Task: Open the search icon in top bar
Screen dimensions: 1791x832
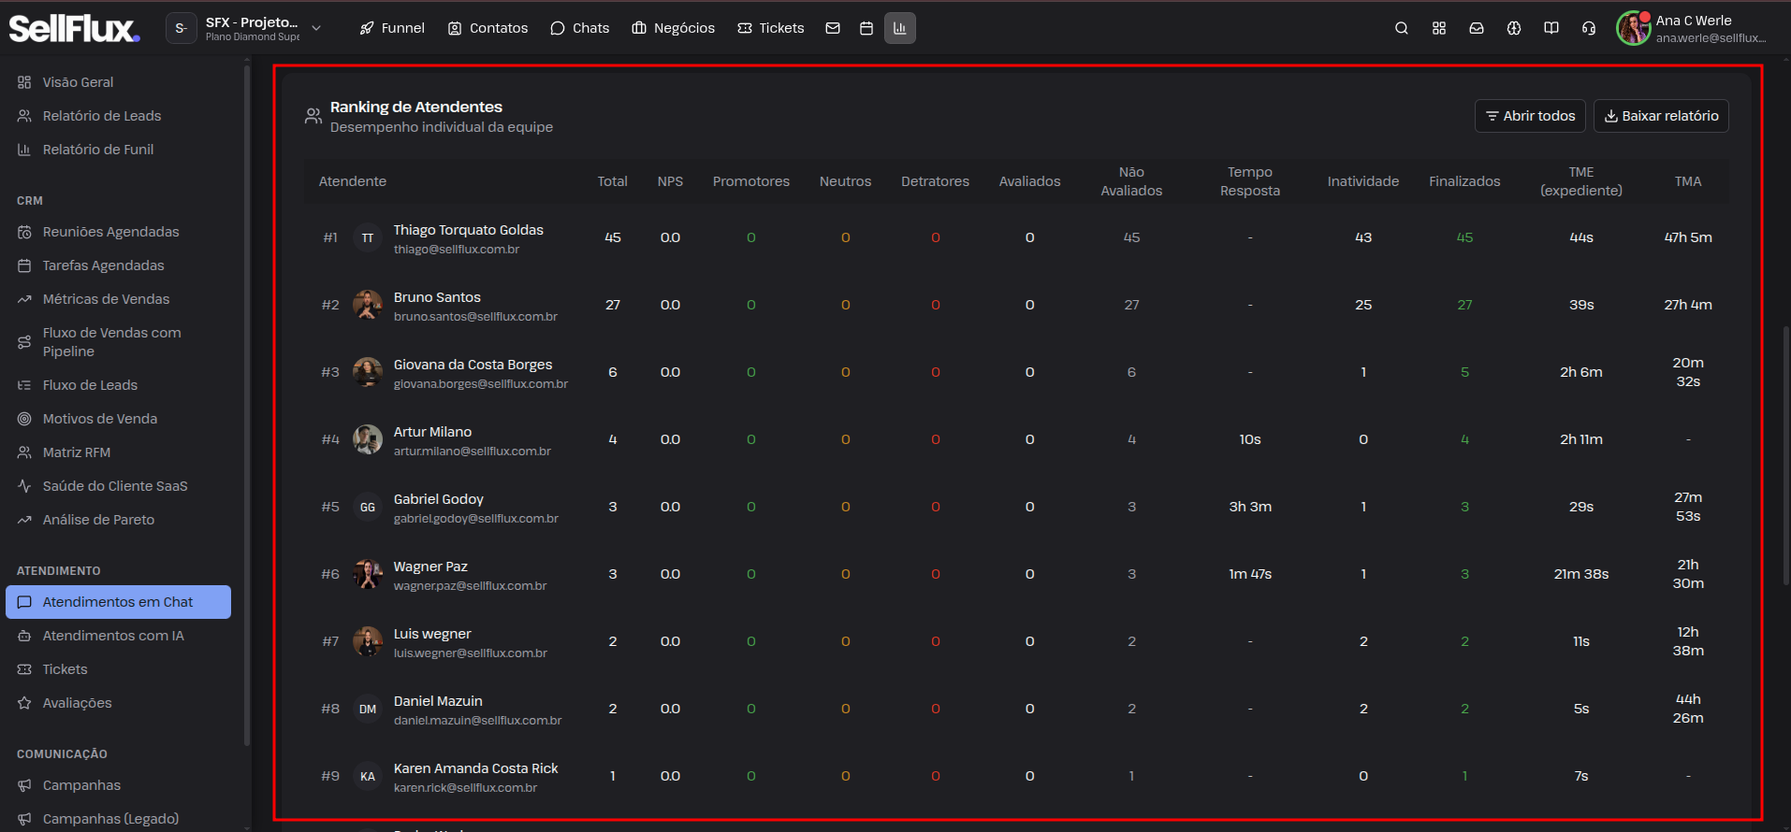Action: (1401, 28)
